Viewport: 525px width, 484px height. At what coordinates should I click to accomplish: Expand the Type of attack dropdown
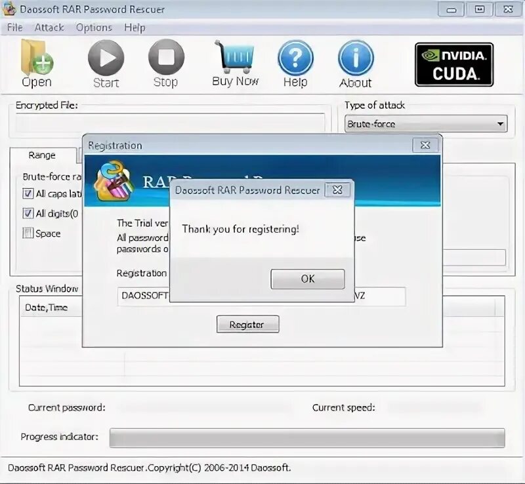pos(426,124)
